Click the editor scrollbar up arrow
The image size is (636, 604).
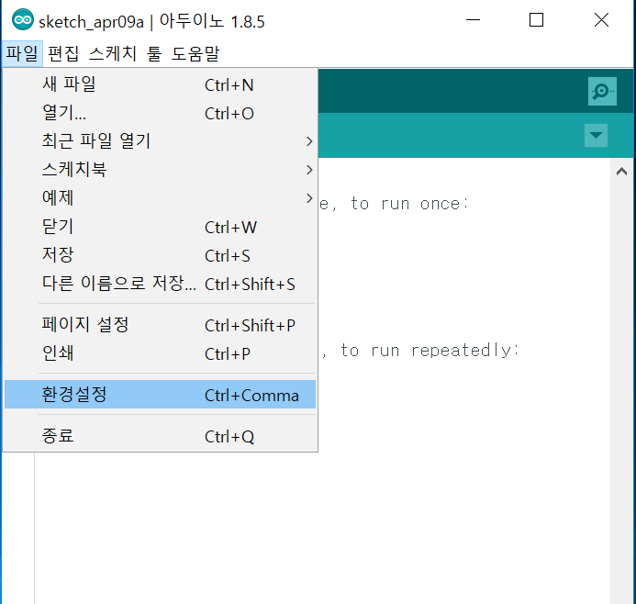622,172
